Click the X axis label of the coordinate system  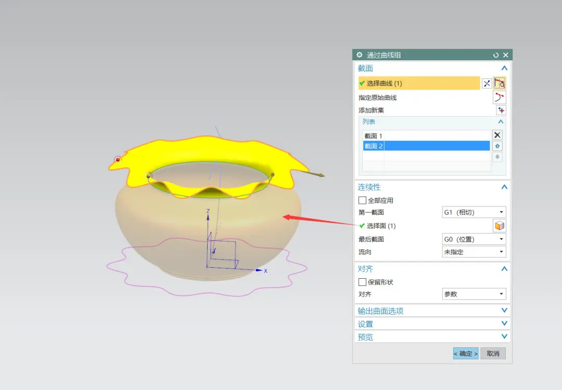click(265, 271)
